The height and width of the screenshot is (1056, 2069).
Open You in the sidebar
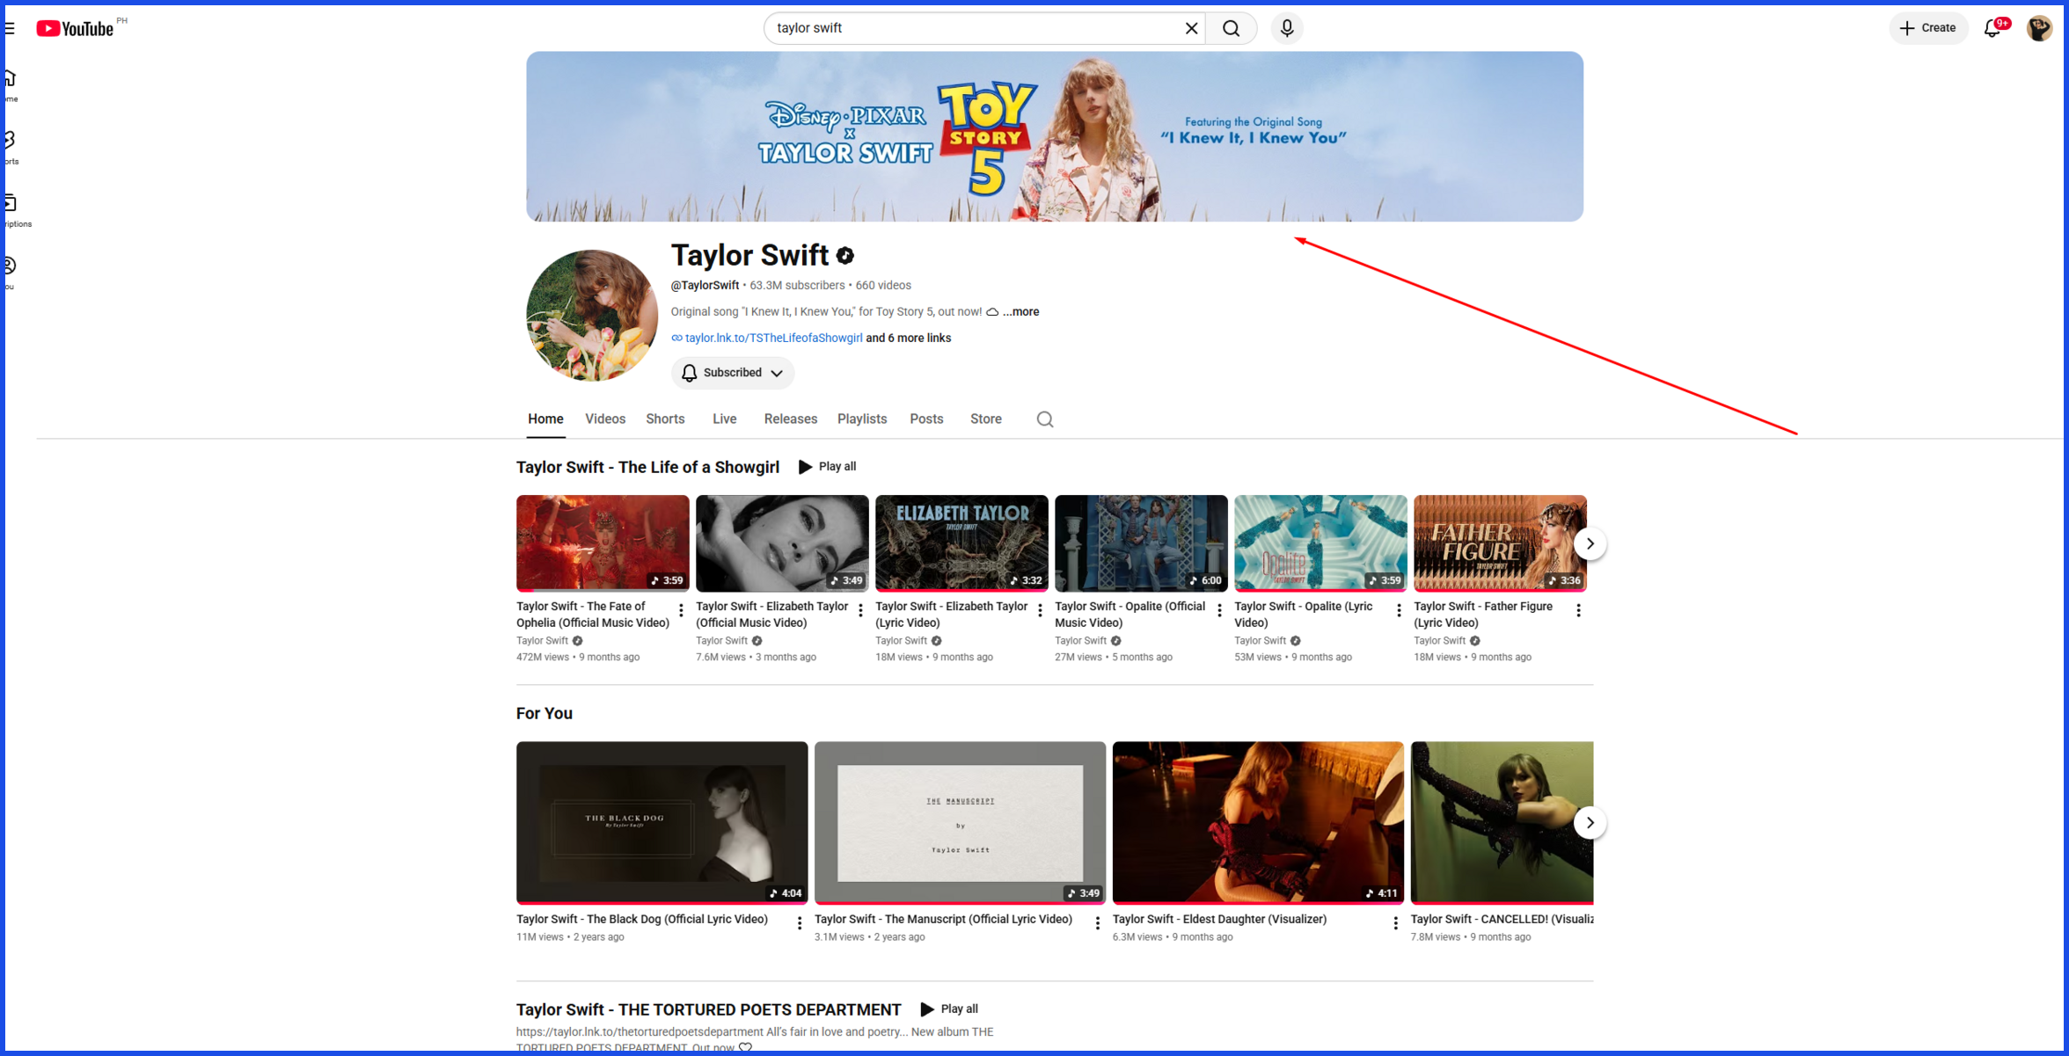(11, 273)
